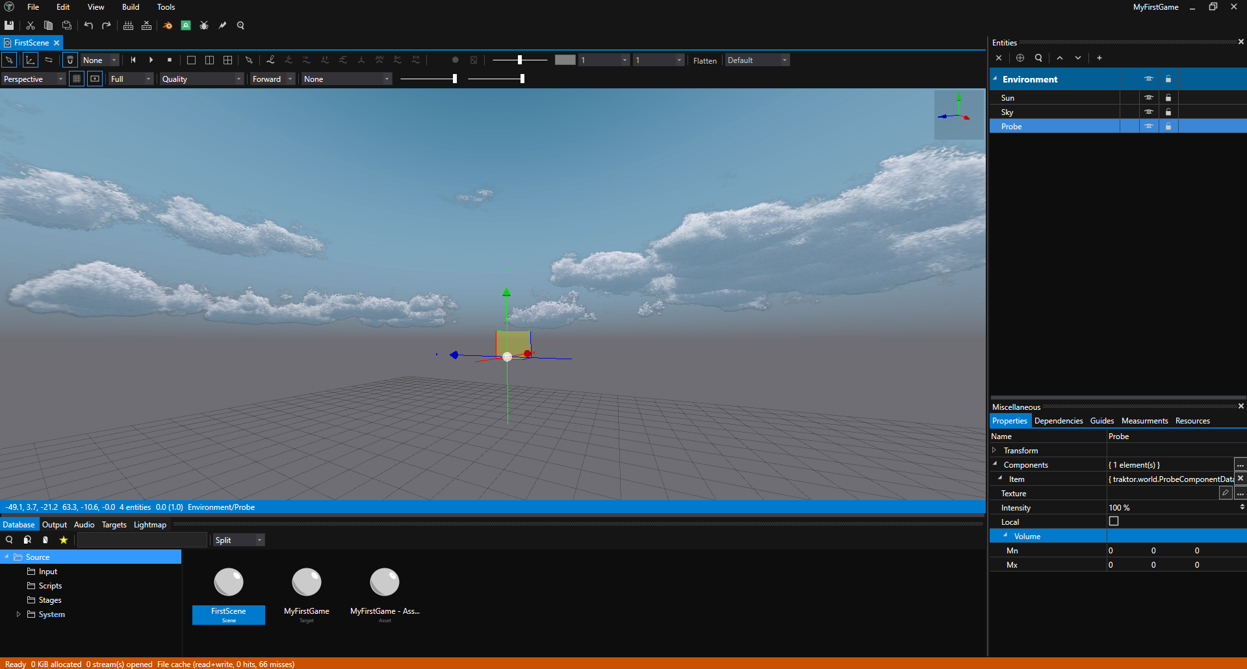The image size is (1247, 669).
Task: Open the Quality dropdown in the viewport toolbar
Action: coord(201,79)
